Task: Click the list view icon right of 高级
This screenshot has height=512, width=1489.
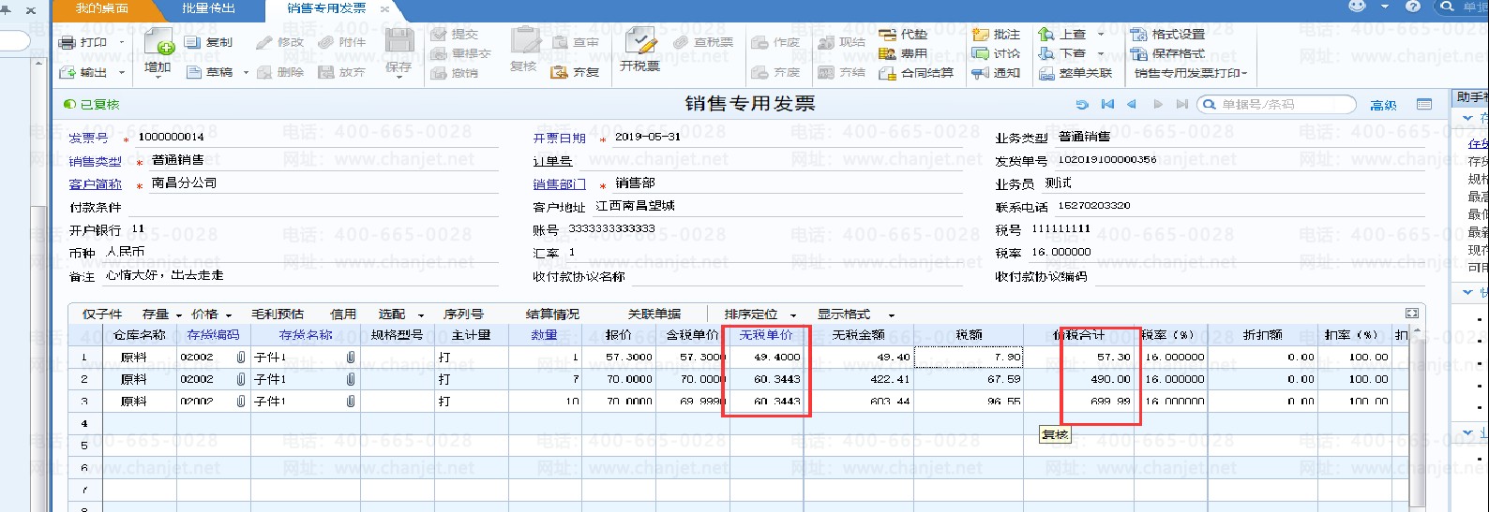Action: [x=1424, y=105]
